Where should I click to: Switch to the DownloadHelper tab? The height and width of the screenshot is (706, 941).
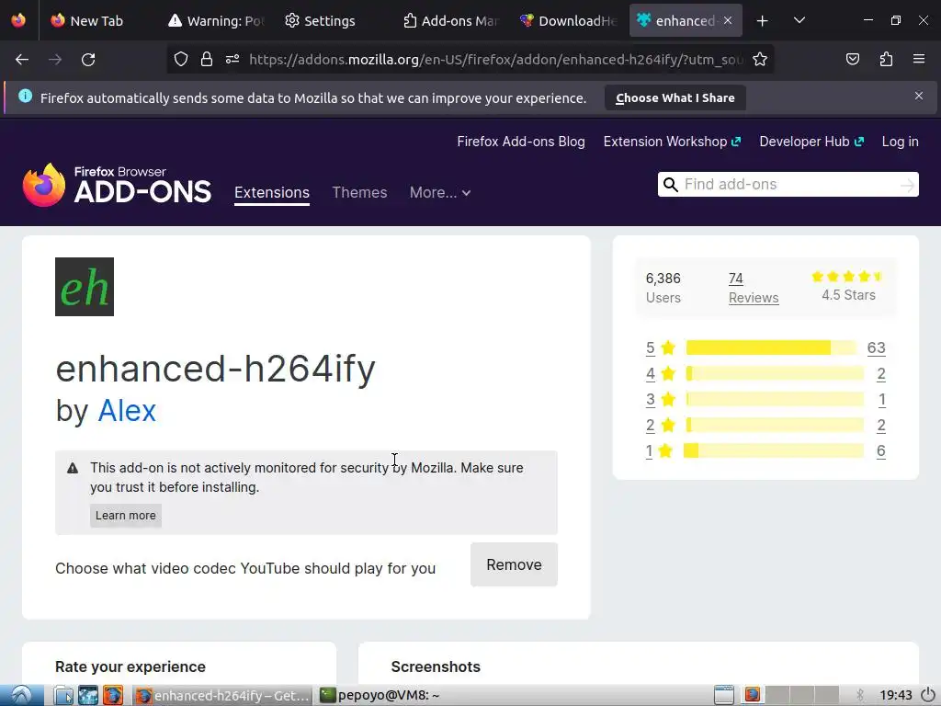(x=568, y=21)
